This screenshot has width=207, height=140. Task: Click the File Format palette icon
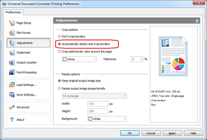pyautogui.click(x=12, y=33)
